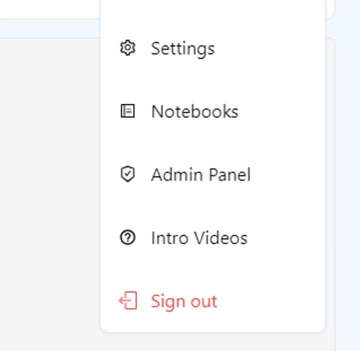Screen dimensions: 360x351
Task: Click the shield checkmark icon
Action: click(x=128, y=174)
